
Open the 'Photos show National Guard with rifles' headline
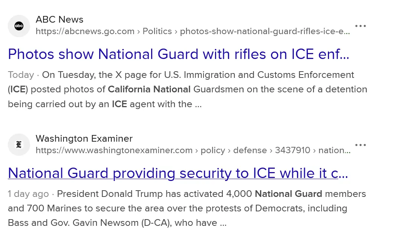(178, 55)
